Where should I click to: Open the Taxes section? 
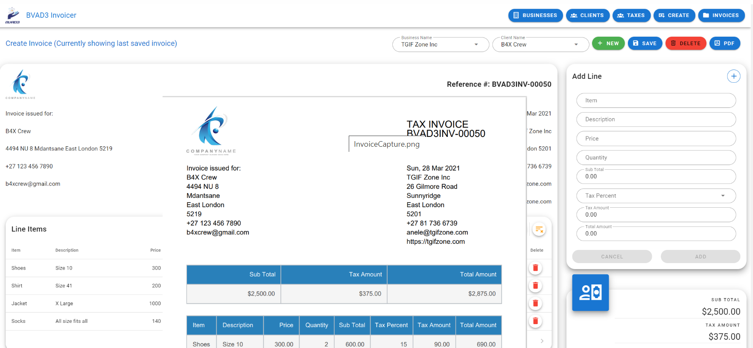coord(631,15)
